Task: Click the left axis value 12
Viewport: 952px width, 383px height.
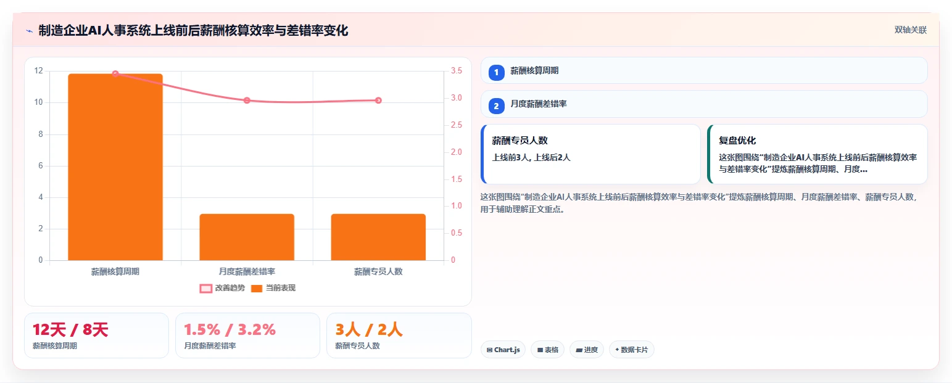Action: [x=39, y=71]
